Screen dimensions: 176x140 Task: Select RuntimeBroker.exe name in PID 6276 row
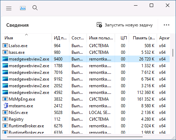coord(26,126)
